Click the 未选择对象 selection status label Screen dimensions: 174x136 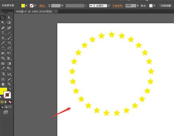pos(8,5)
